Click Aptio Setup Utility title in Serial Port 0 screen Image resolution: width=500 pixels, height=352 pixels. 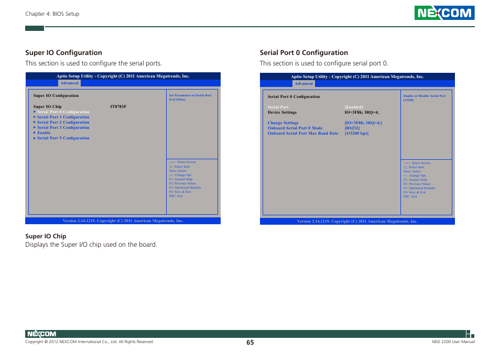357,77
